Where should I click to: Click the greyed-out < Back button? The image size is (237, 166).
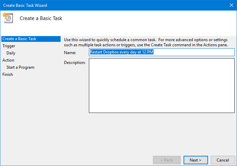[x=167, y=160]
